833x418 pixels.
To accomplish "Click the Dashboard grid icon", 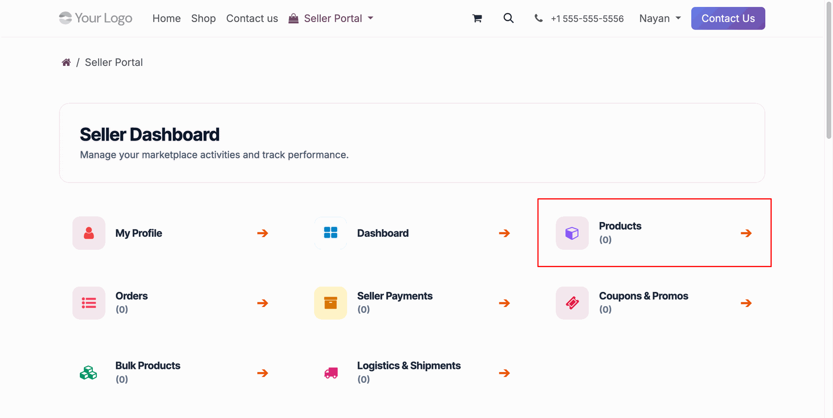I will 331,233.
